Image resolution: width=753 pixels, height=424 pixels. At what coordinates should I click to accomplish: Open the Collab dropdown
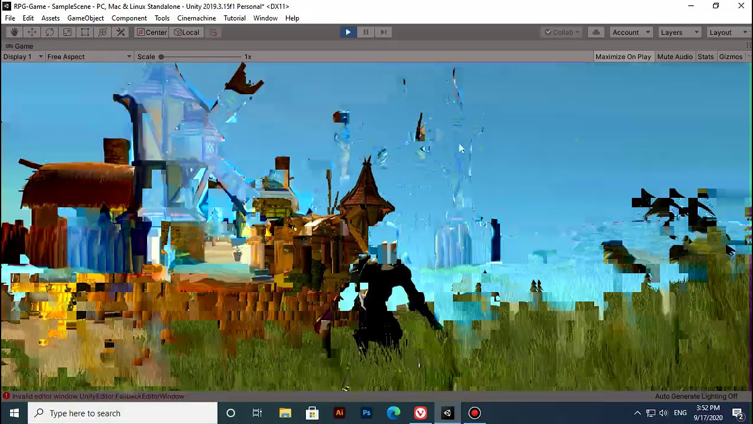(x=562, y=32)
